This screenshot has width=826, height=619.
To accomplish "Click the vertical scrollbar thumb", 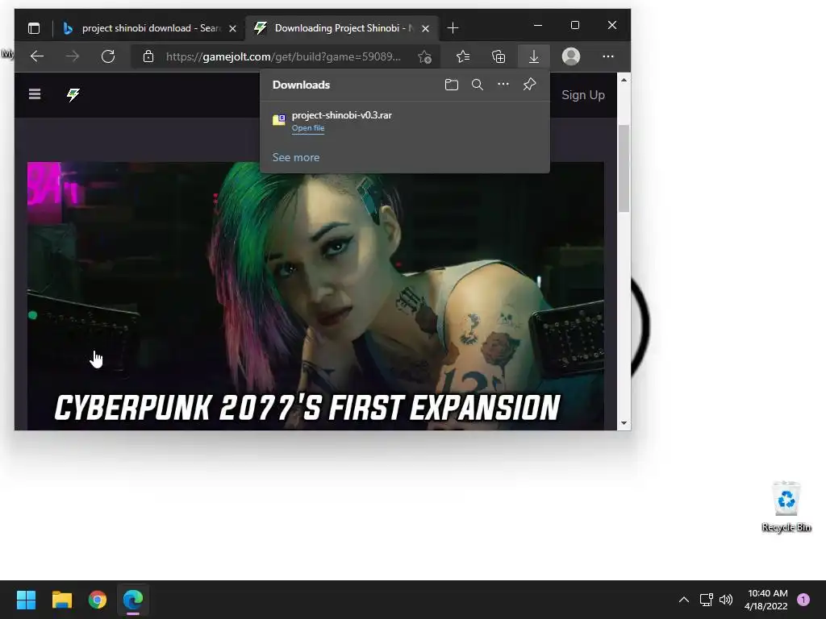I will click(x=624, y=168).
